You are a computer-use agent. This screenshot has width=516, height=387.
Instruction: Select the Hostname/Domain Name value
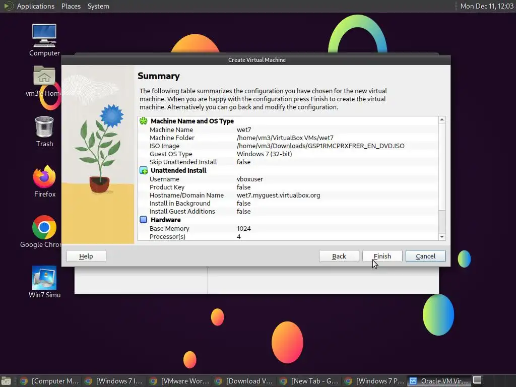tap(278, 195)
